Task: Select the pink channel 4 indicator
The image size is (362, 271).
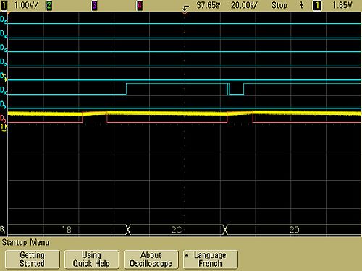Action: tap(140, 6)
